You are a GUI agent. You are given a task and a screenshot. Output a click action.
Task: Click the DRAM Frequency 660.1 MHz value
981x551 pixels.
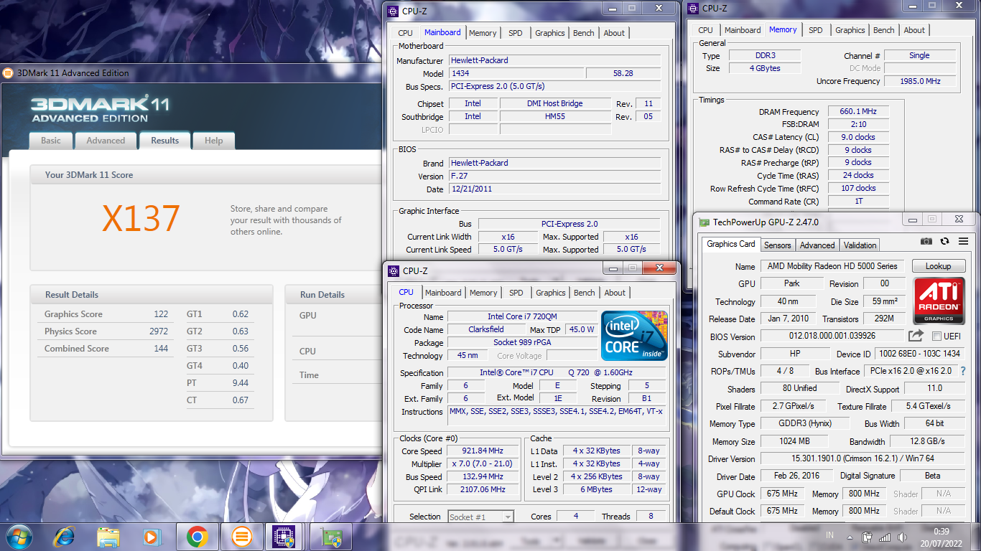pyautogui.click(x=858, y=112)
